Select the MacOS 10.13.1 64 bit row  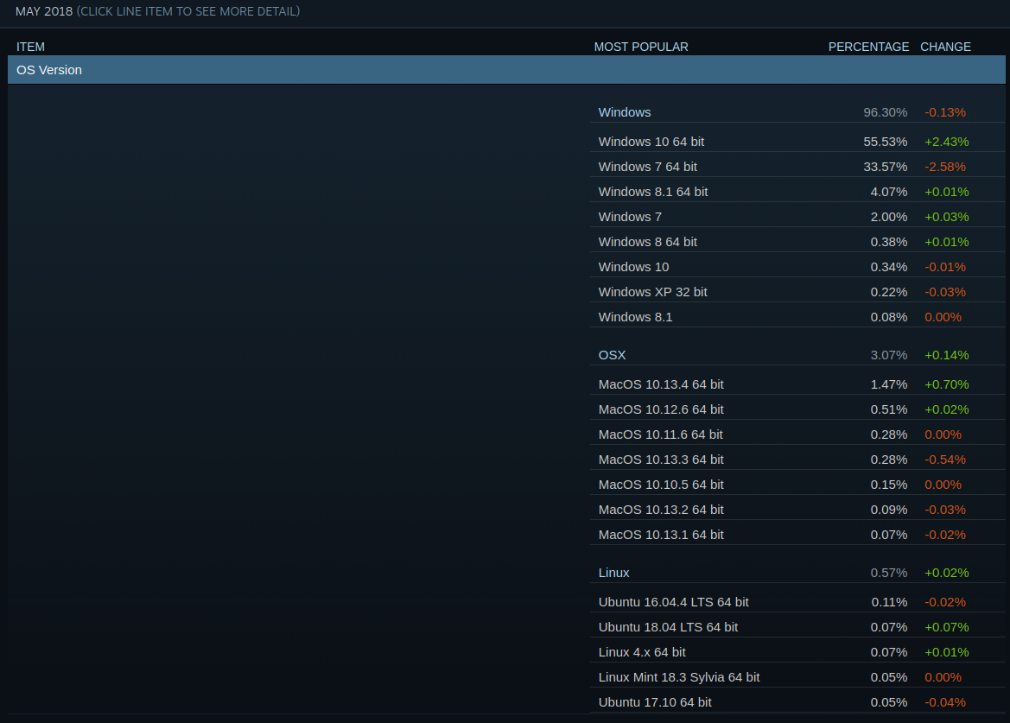coord(797,535)
